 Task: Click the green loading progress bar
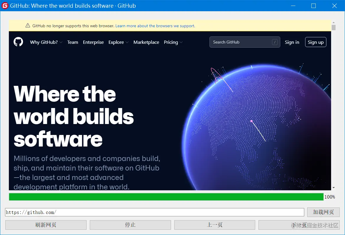pyautogui.click(x=166, y=197)
